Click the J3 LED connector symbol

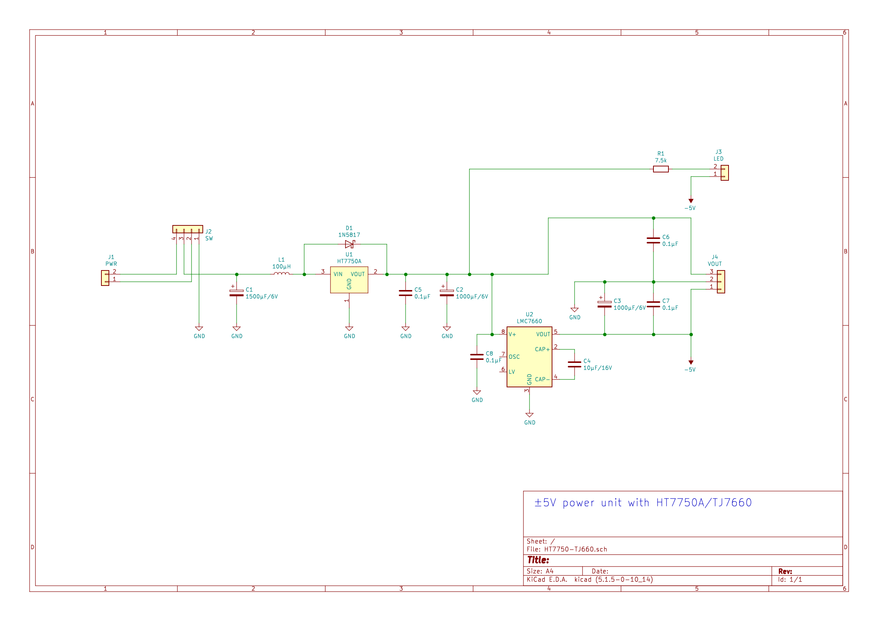[x=725, y=173]
